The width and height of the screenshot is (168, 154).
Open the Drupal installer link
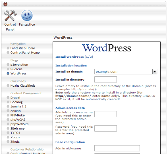pyautogui.click(x=15, y=98)
